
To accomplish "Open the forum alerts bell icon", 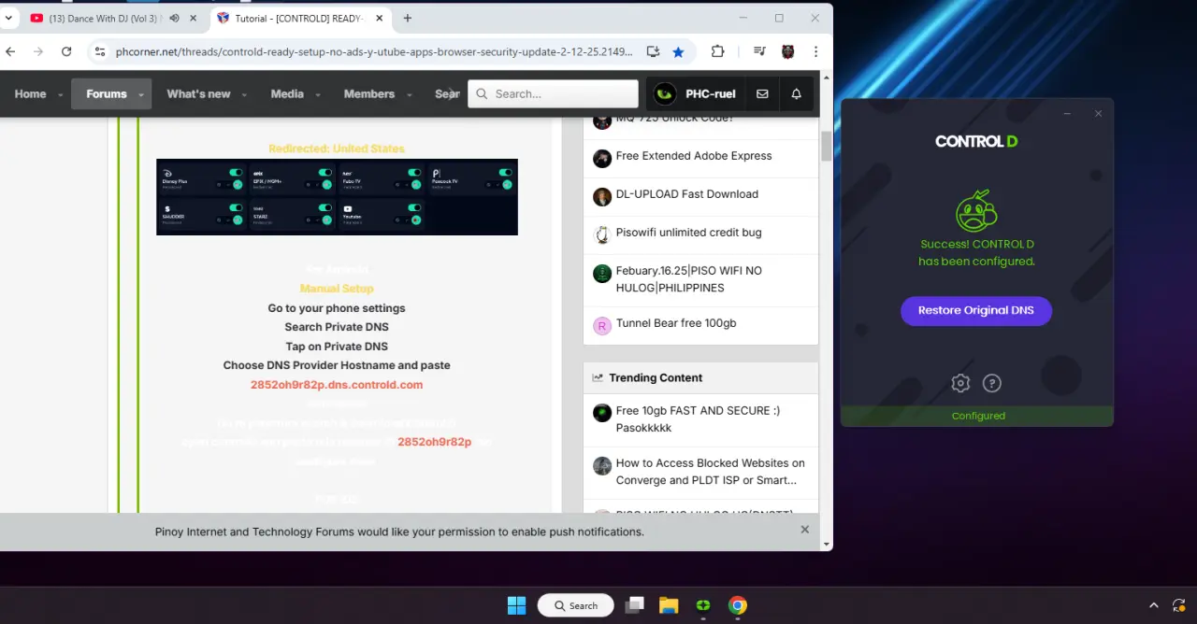I will point(797,93).
